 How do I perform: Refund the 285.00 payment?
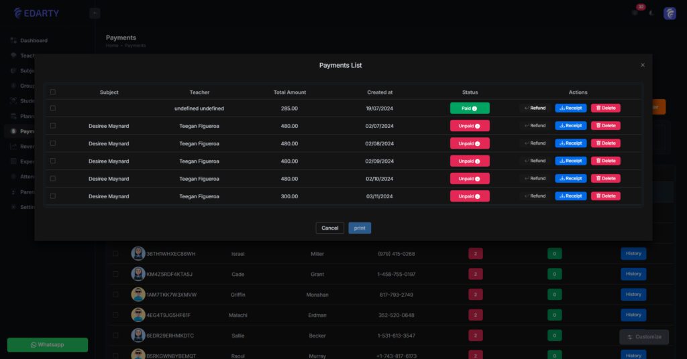[535, 108]
